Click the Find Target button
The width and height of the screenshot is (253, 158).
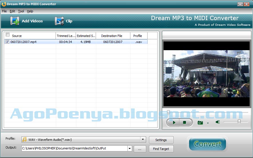point(161,149)
